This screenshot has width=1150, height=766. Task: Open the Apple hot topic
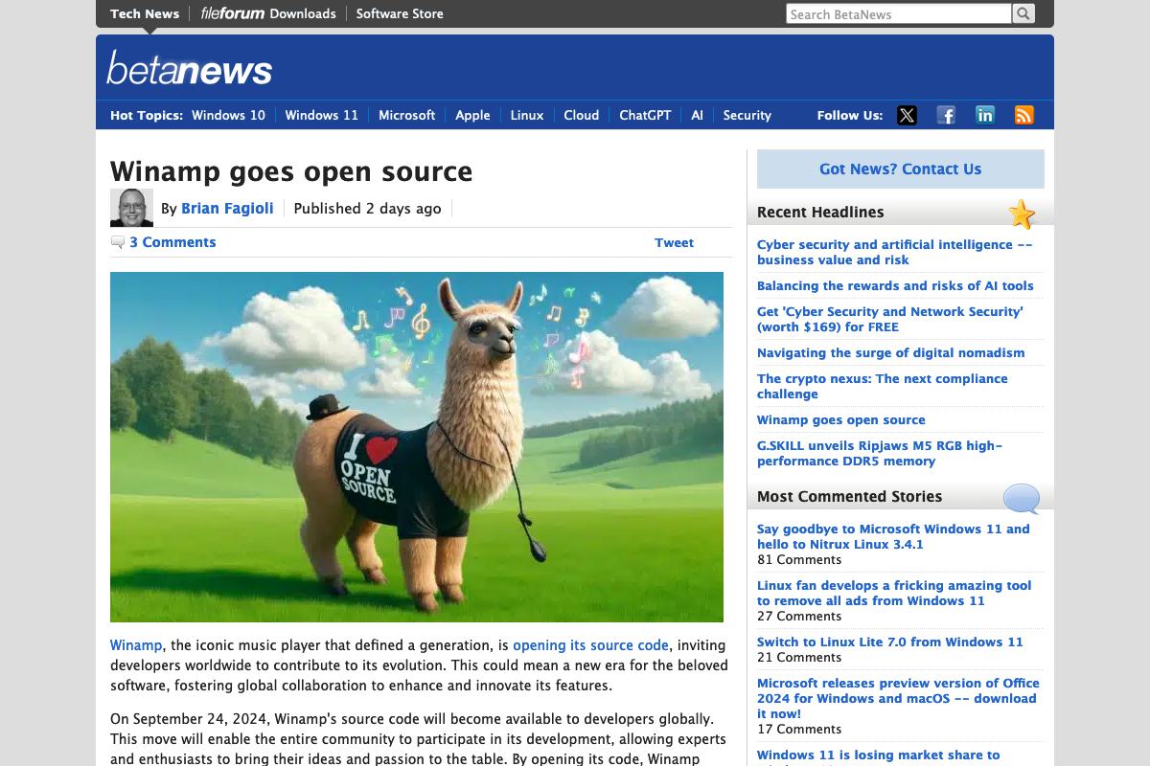[472, 115]
